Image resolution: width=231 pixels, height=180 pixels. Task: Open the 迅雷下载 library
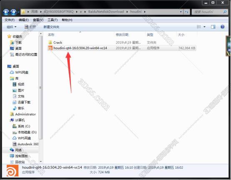pos(24,102)
